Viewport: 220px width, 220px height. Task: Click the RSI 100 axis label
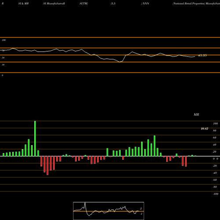coord(4,40)
